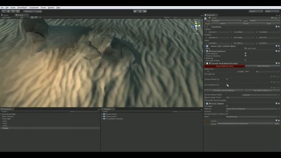Select the Hand tool in the toolbar
This screenshot has width=281, height=158.
click(x=4, y=11)
